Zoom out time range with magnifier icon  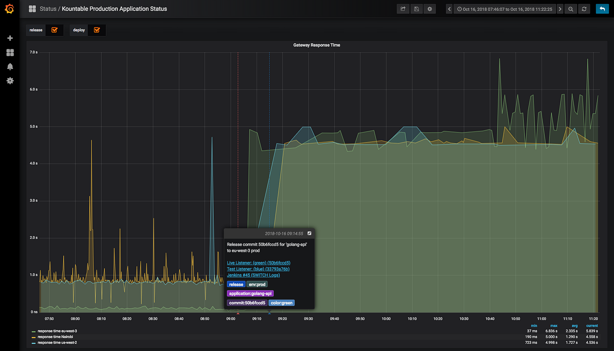tap(571, 9)
